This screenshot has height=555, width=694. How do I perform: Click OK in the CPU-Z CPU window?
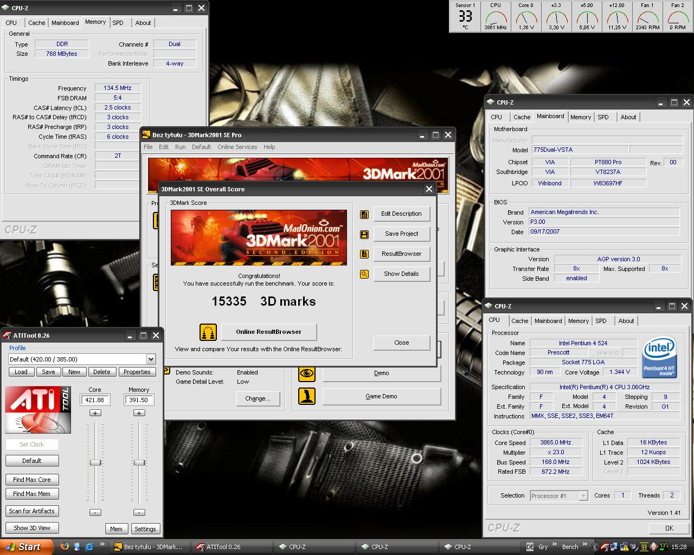(669, 528)
